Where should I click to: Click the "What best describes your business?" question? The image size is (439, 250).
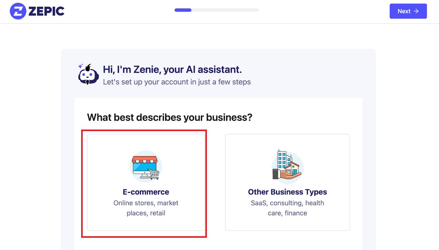pos(170,118)
